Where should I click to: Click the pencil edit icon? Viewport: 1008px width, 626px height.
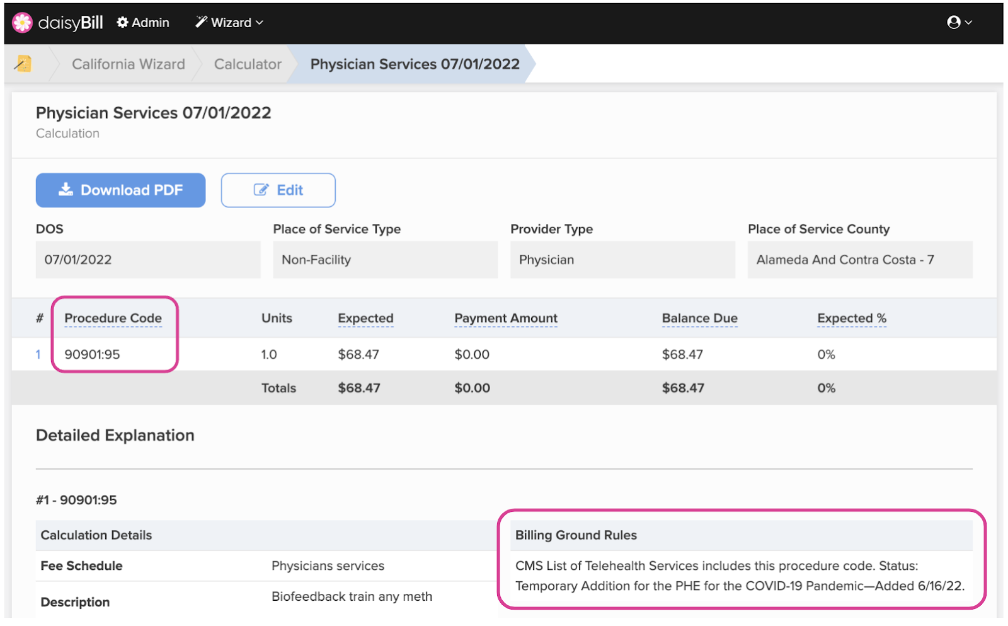coord(261,190)
